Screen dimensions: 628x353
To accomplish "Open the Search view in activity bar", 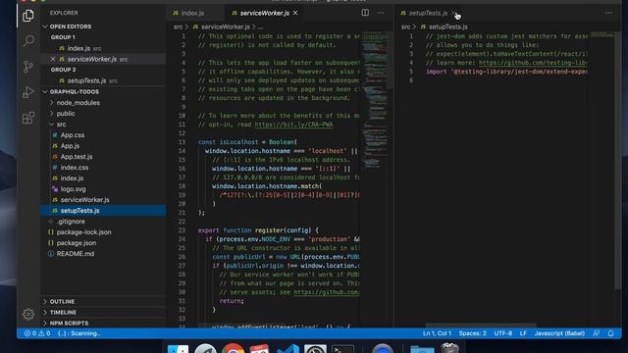I will 28,40.
